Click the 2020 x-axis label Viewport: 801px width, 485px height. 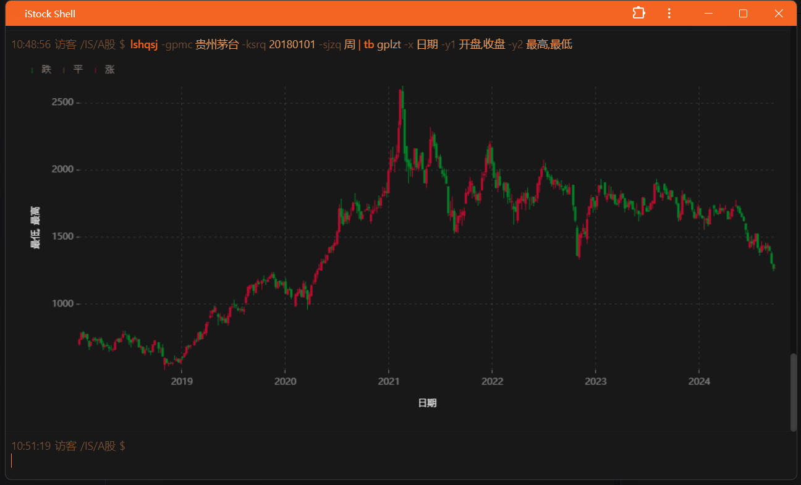tap(285, 381)
